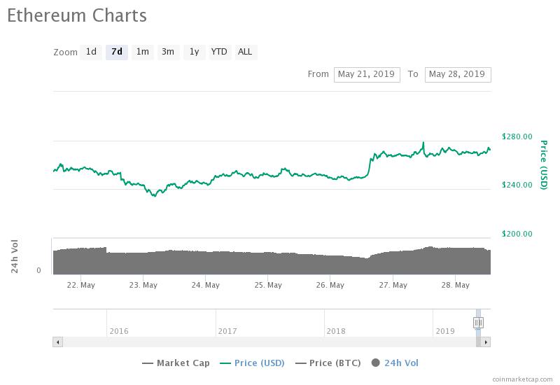Show the 1y chart range
Viewport: 560px width, 385px height.
coord(195,52)
